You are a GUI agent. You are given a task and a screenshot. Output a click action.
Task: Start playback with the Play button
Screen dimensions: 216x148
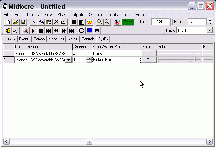coord(33,30)
